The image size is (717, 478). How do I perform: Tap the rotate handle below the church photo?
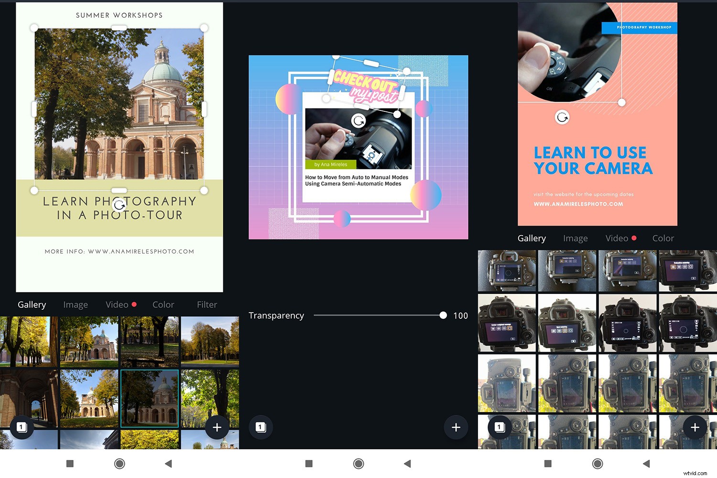point(119,205)
